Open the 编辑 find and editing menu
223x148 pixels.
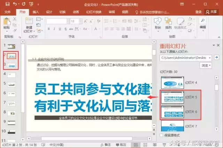(203, 24)
